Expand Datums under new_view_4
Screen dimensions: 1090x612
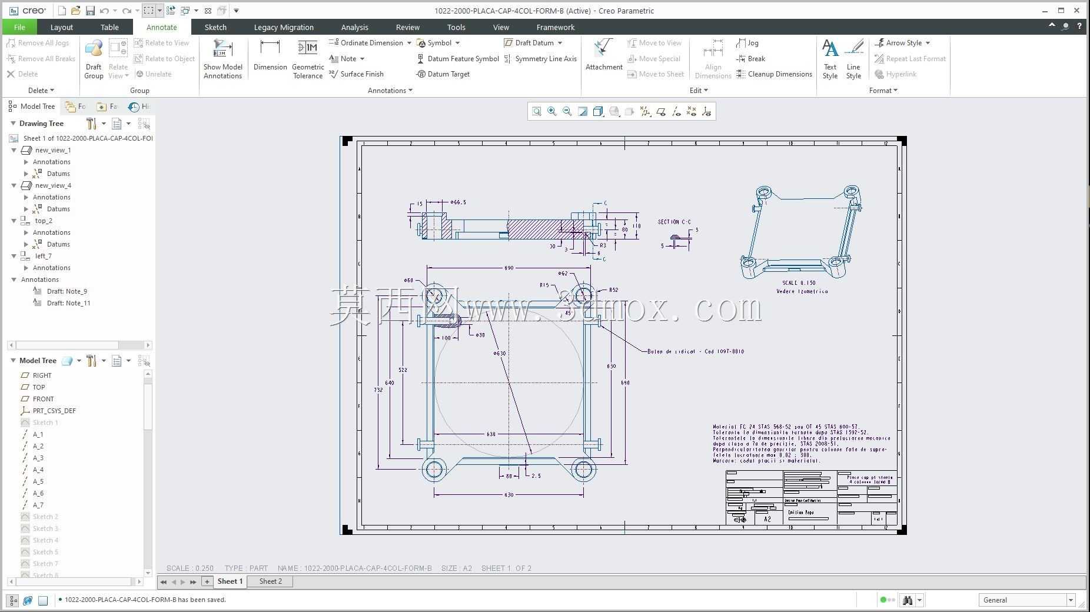(x=26, y=209)
